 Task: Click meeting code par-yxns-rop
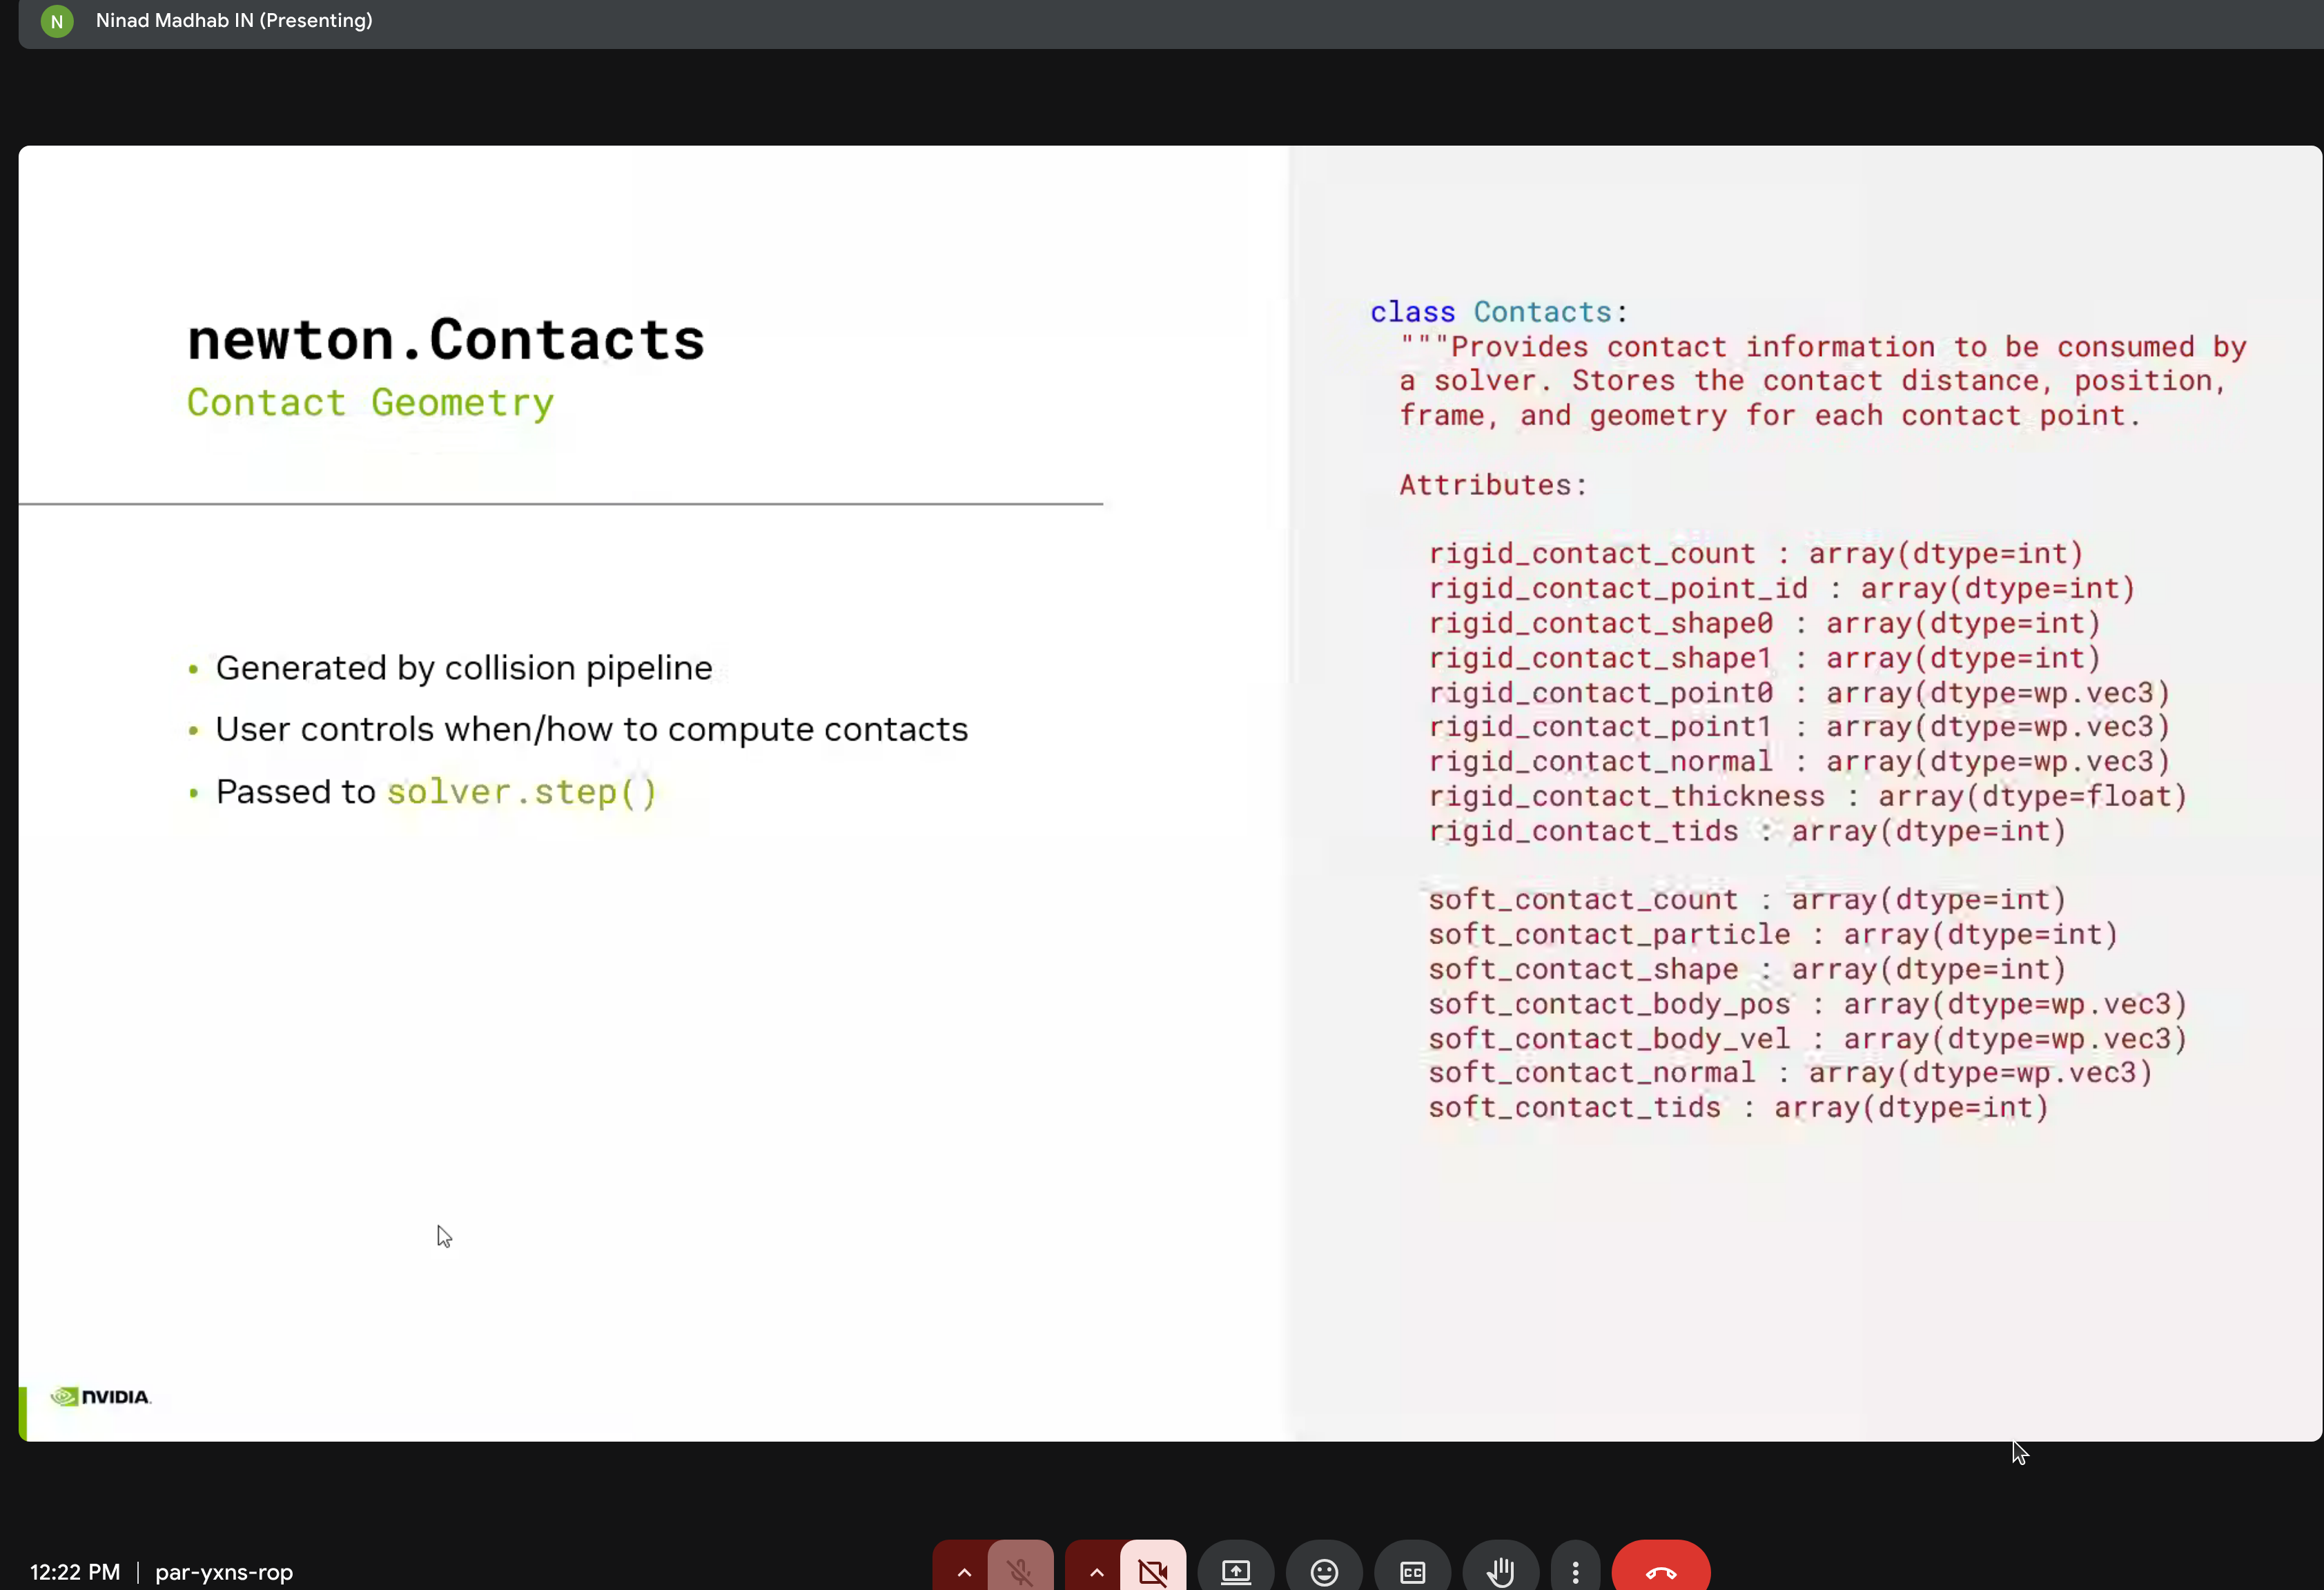pyautogui.click(x=224, y=1571)
